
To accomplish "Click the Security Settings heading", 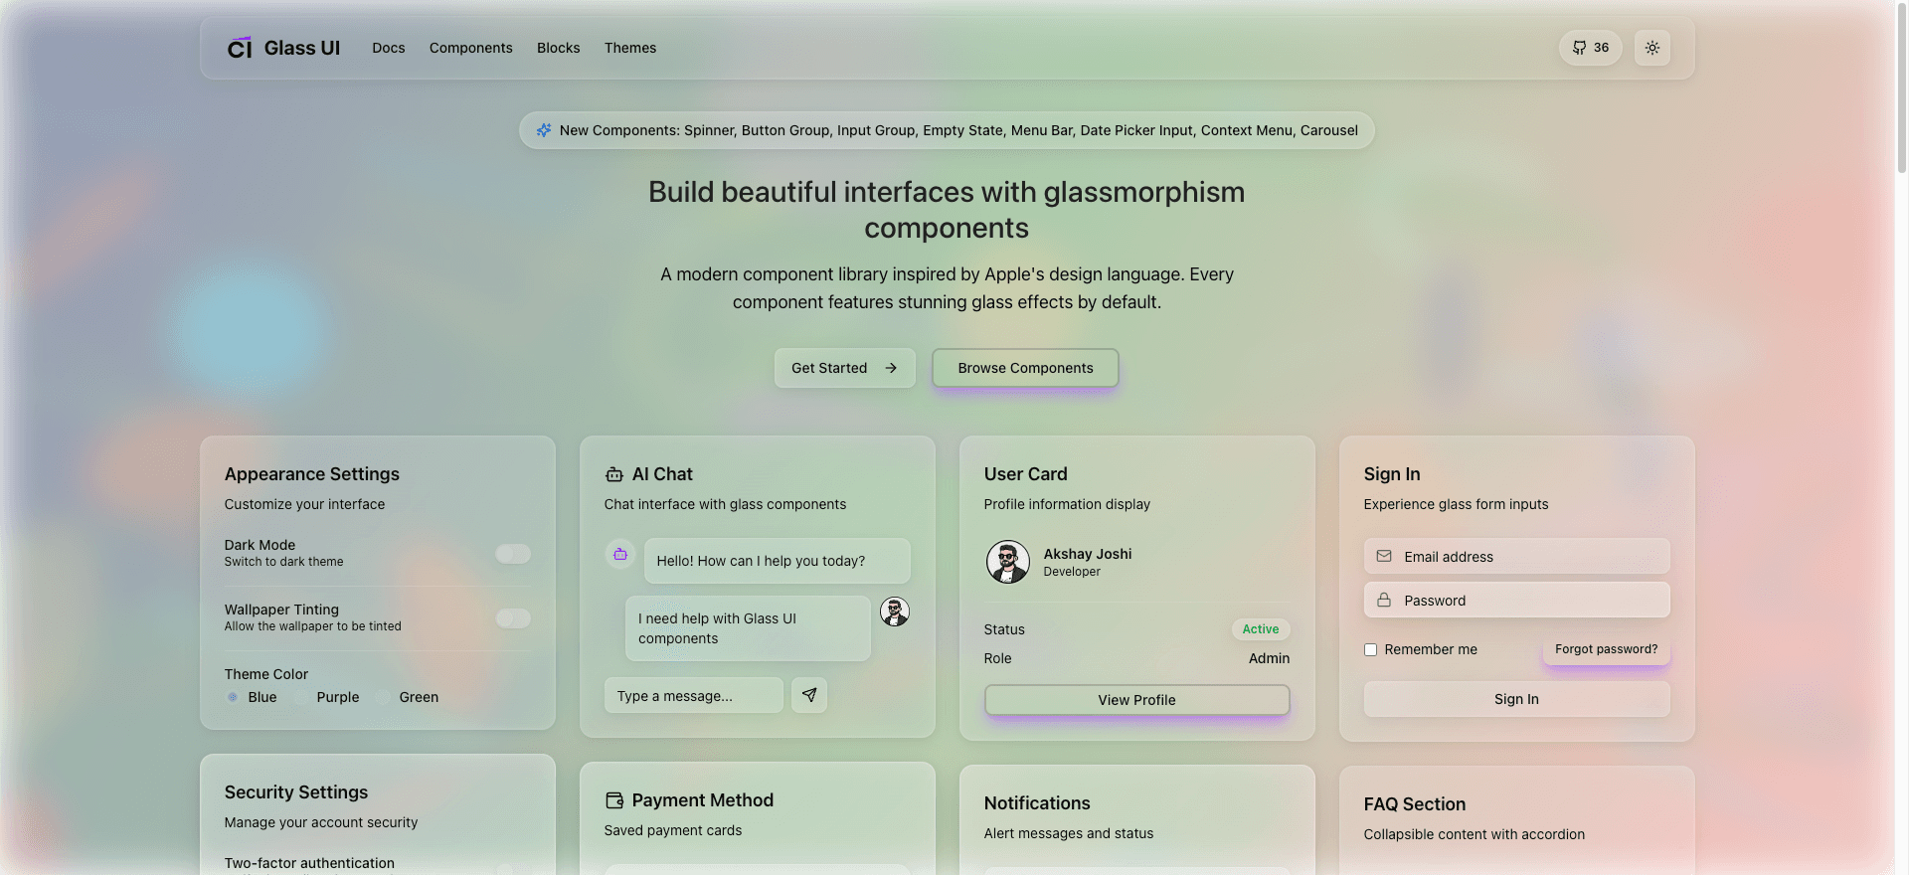I will click(296, 792).
